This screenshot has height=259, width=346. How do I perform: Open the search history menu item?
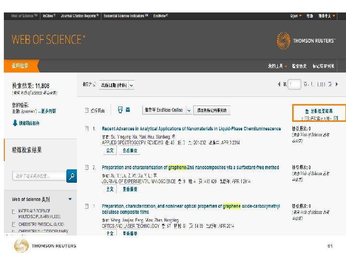(299, 66)
